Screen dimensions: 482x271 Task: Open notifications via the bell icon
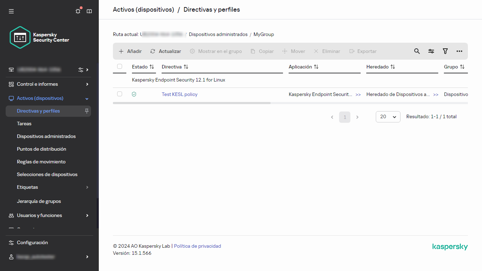78,11
